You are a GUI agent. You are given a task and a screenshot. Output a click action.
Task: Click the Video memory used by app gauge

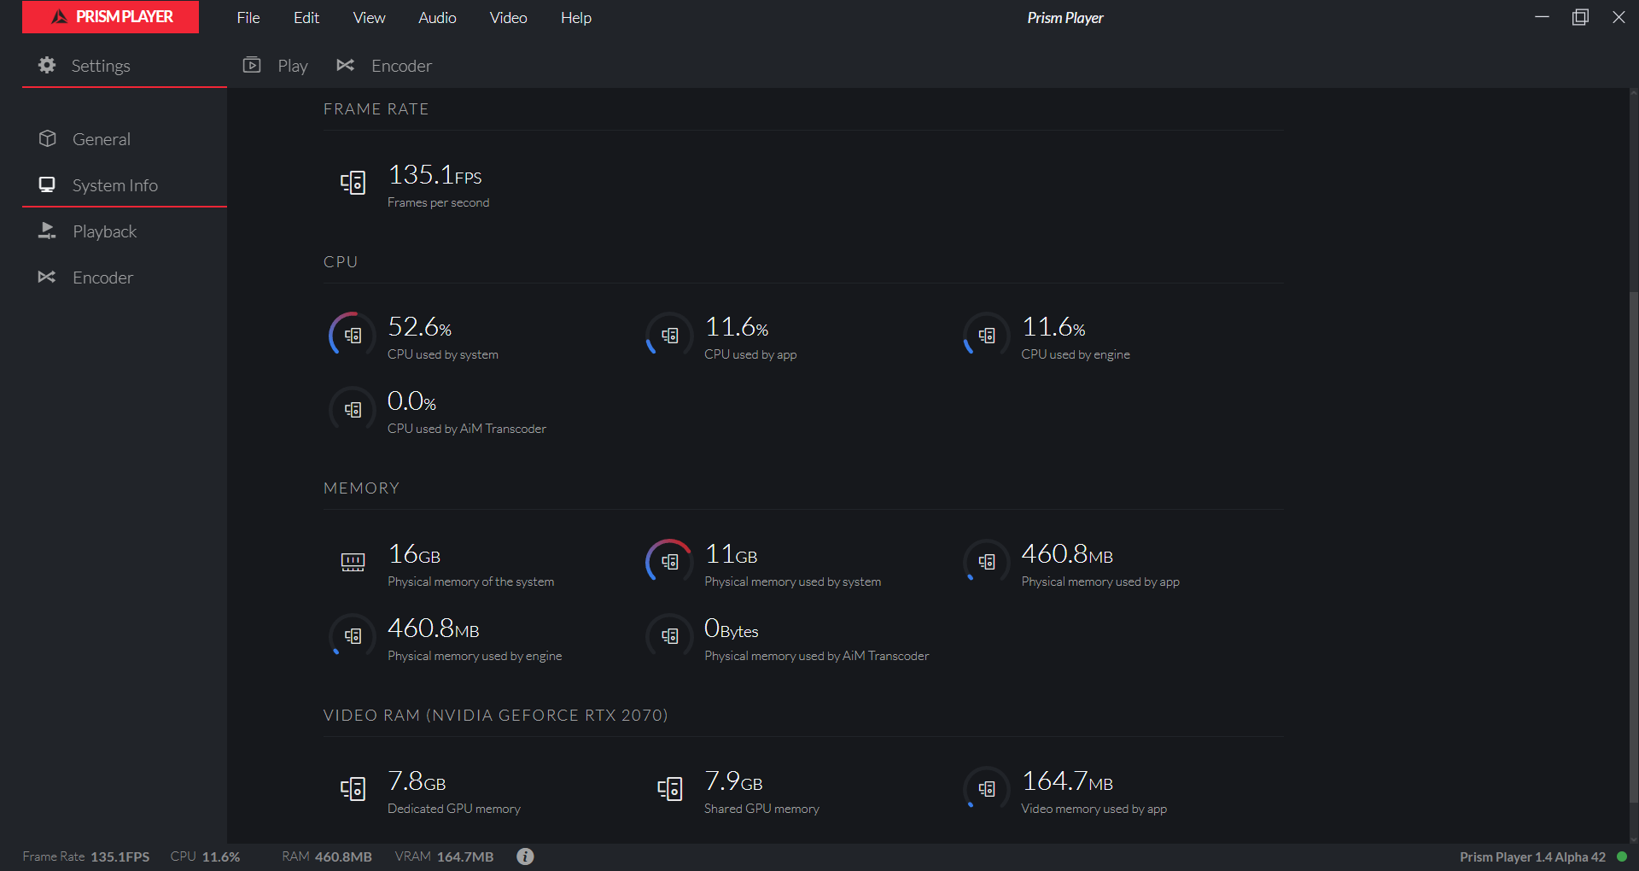[x=987, y=788]
